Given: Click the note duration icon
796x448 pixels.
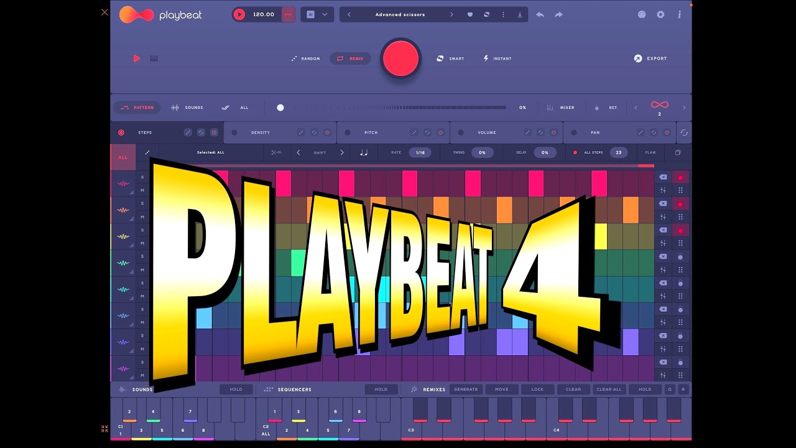Looking at the screenshot, I should pyautogui.click(x=364, y=152).
